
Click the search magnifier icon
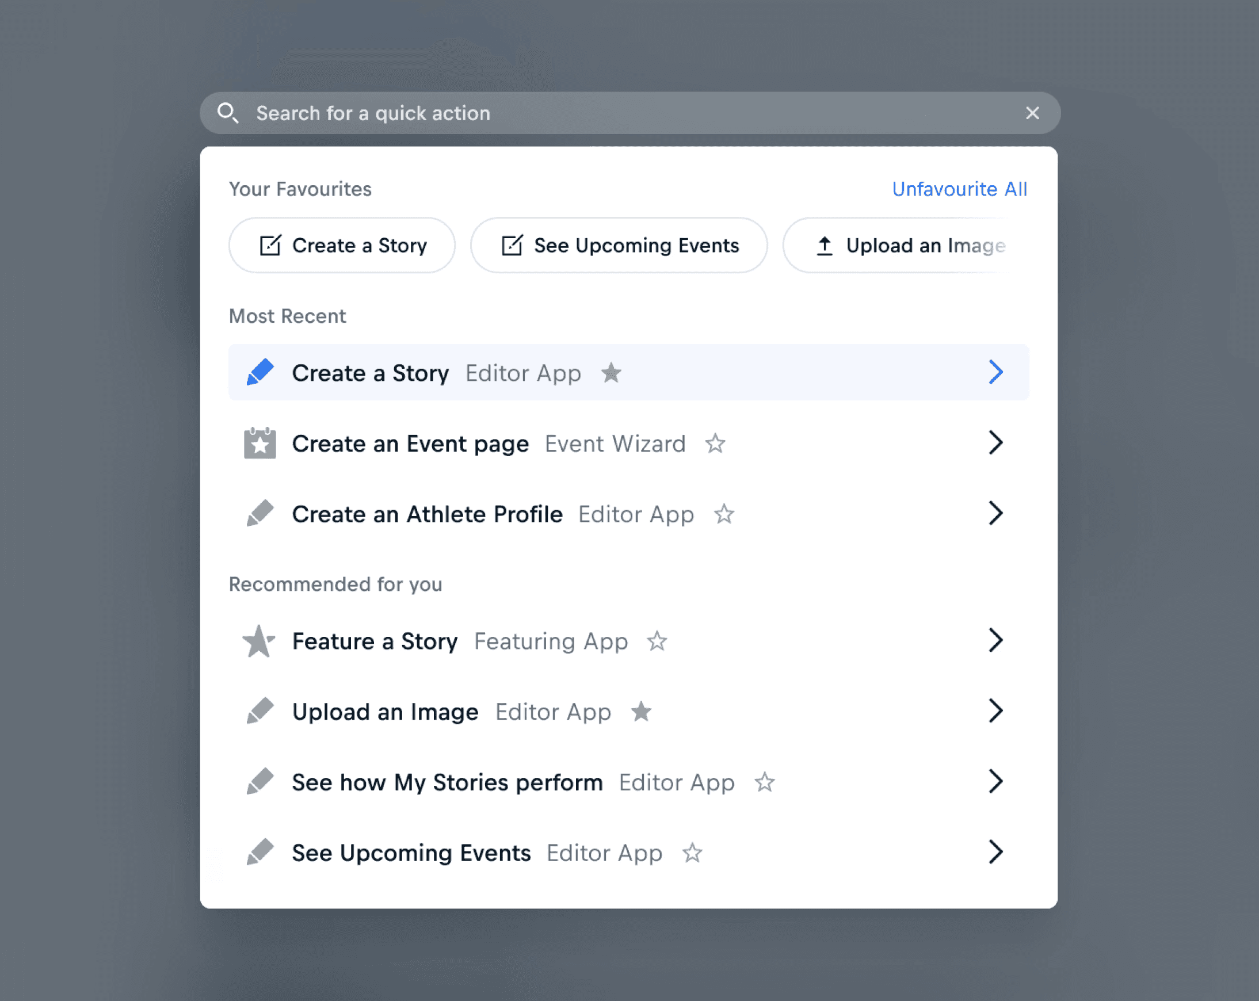coord(227,113)
